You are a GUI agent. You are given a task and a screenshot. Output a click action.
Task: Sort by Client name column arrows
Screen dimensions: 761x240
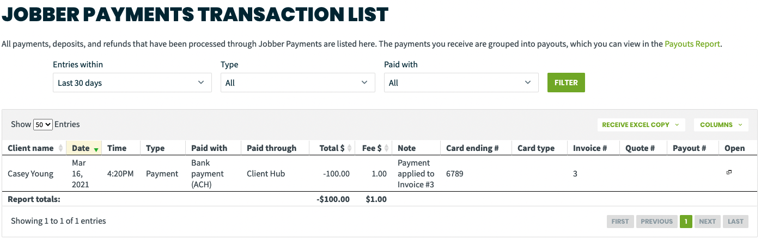[59, 148]
